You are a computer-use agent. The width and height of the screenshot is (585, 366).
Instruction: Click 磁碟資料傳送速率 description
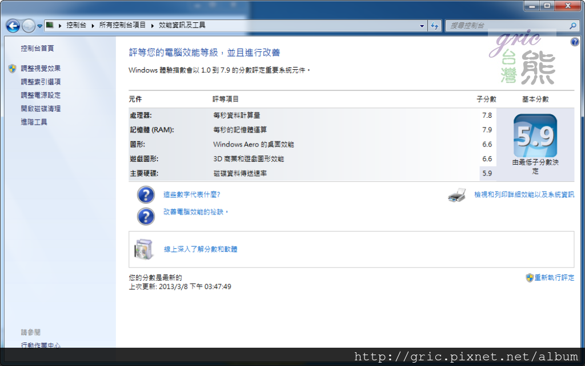click(x=240, y=174)
